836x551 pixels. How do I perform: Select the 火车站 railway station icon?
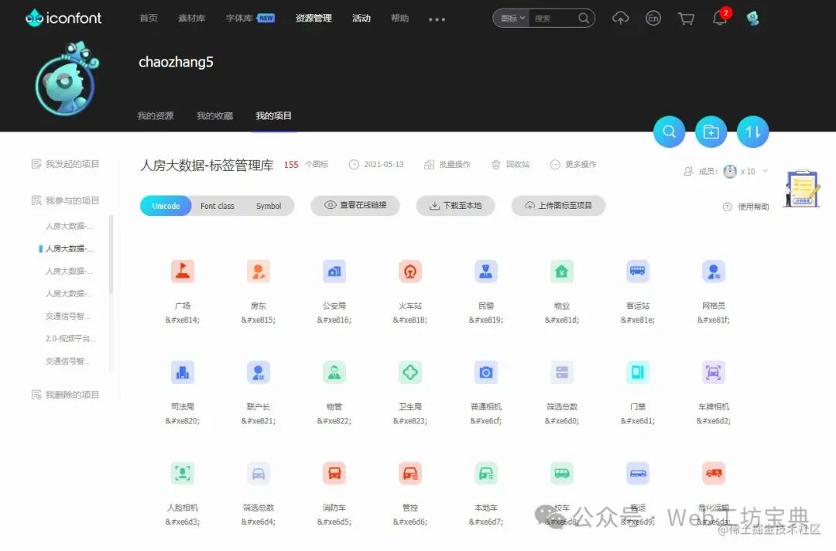pos(409,271)
